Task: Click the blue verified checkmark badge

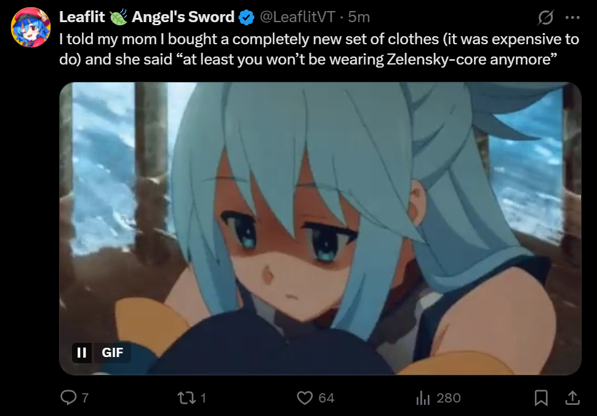Action: tap(246, 17)
